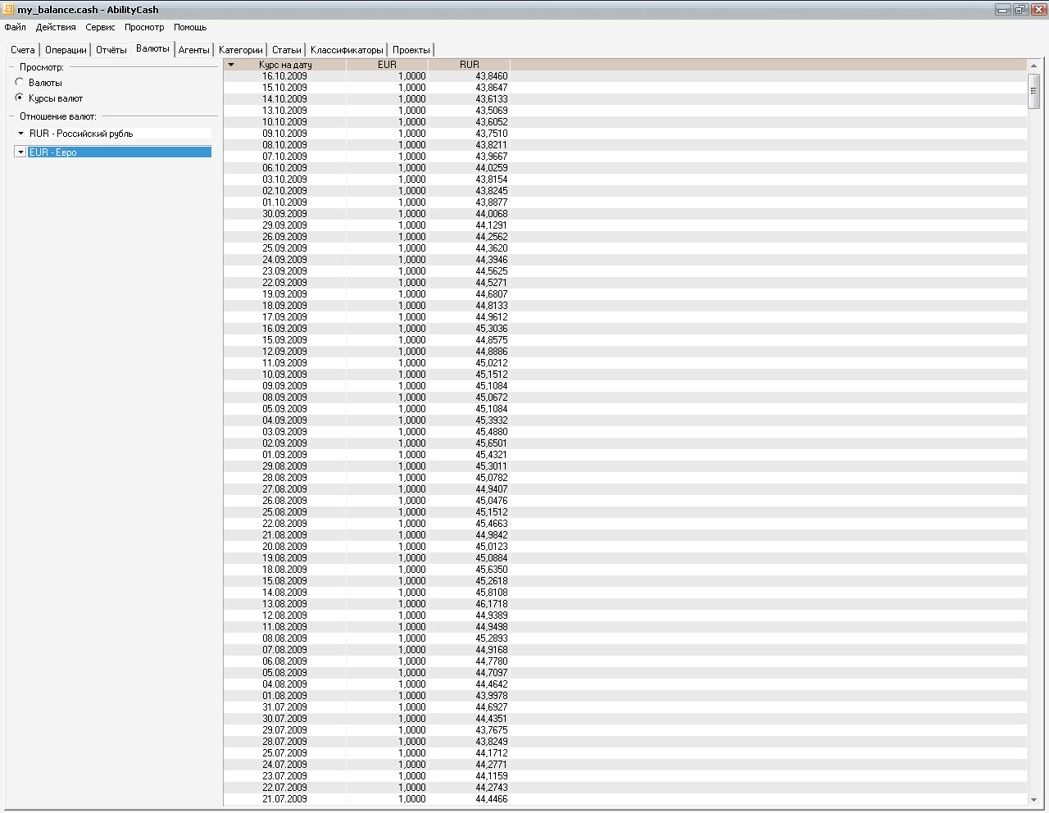This screenshot has width=1049, height=813.
Task: Click the EUR column header
Action: coord(387,65)
